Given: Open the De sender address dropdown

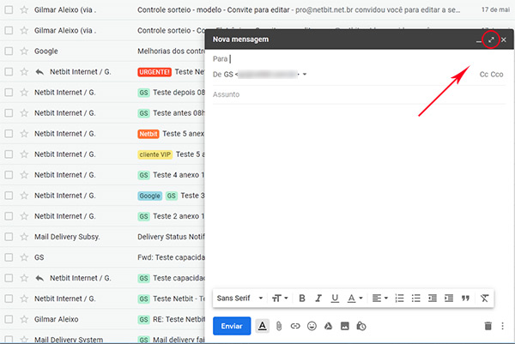Looking at the screenshot, I should [305, 74].
